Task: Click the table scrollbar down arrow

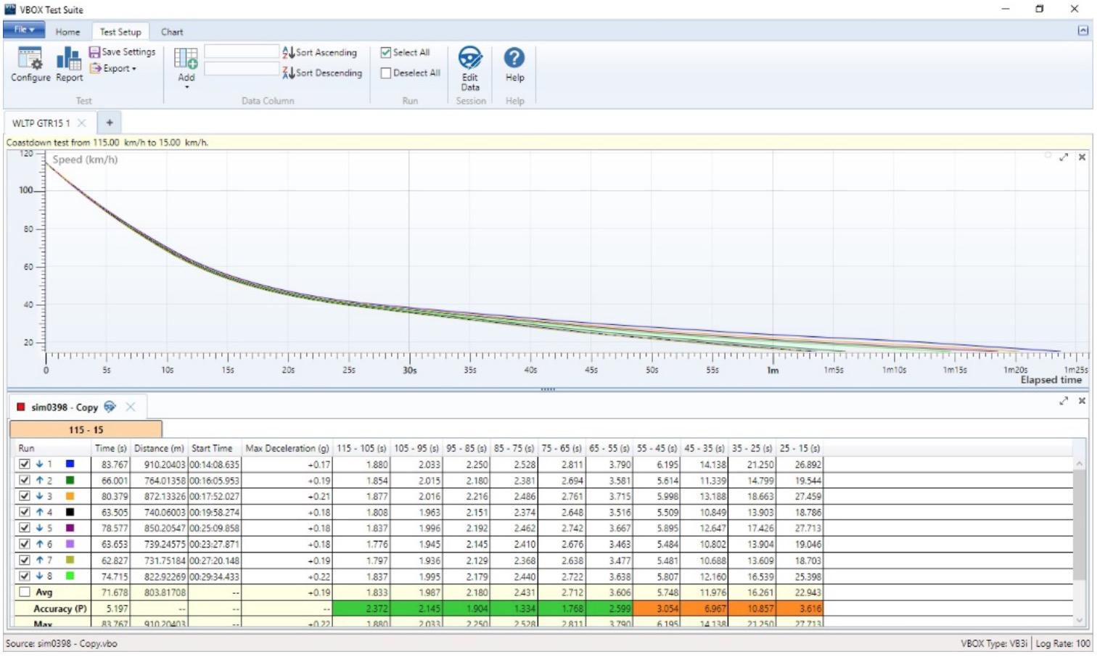Action: (1080, 621)
